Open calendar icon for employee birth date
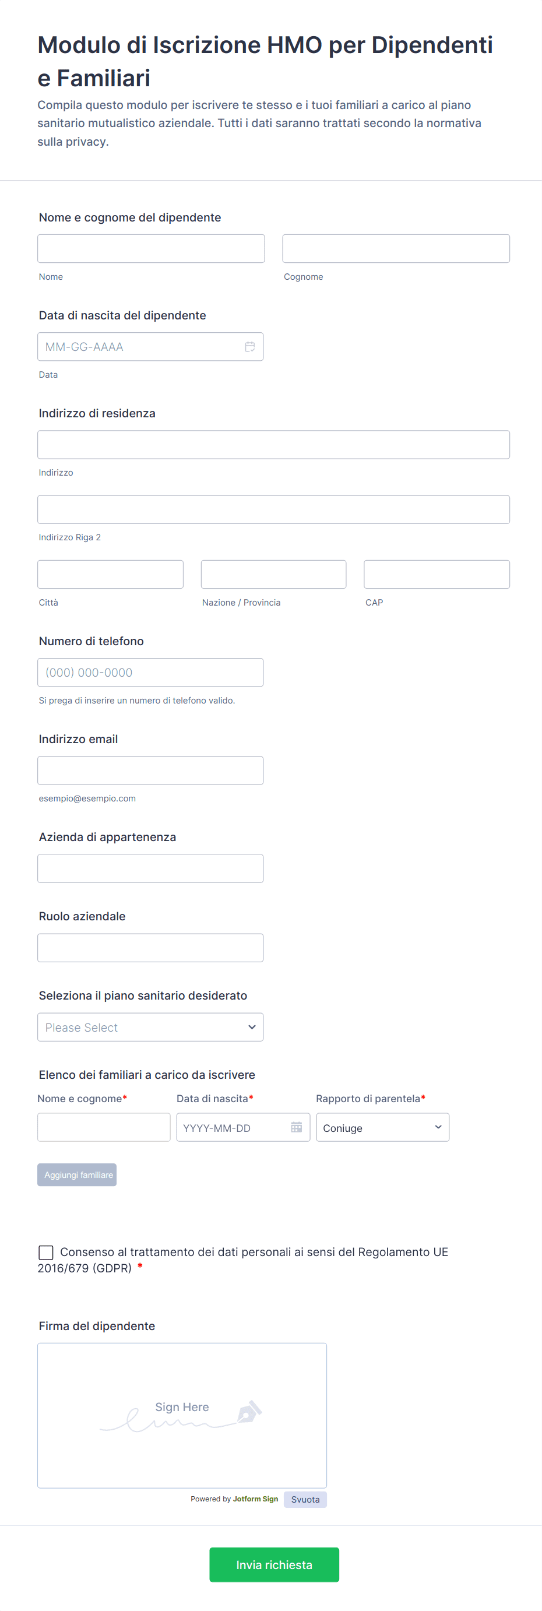542x1611 pixels. pos(249,346)
